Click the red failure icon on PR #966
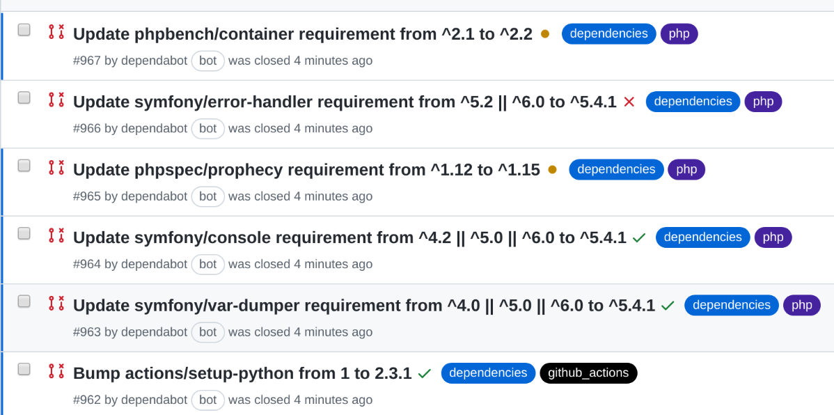Viewport: 834px width, 415px height. pos(629,102)
